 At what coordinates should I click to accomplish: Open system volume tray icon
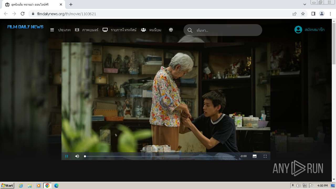(x=298, y=186)
